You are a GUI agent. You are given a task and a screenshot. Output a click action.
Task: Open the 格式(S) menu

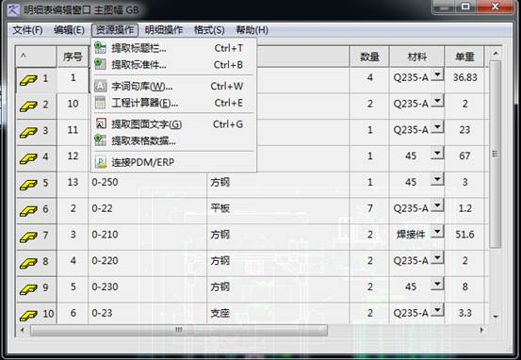point(209,30)
